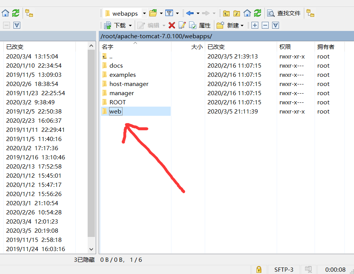
Task: Select all files with plus icon
Action: (x=254, y=25)
